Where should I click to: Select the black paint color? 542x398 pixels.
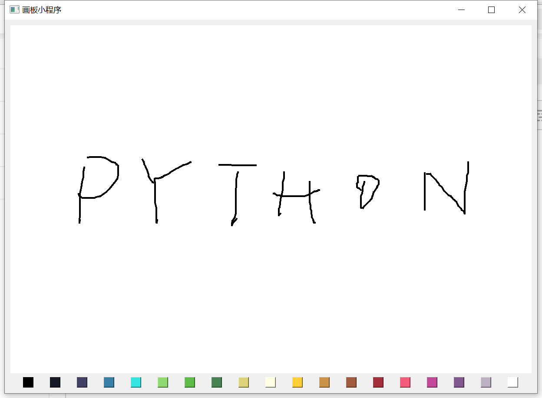coord(29,382)
